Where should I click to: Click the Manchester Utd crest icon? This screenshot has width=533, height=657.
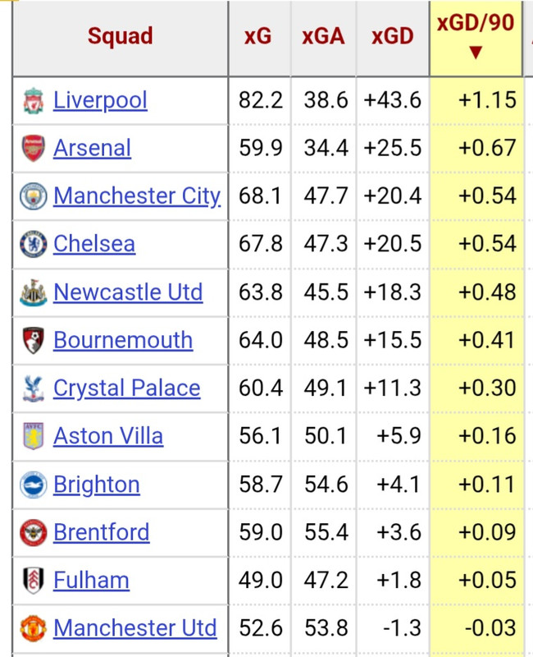(x=33, y=628)
